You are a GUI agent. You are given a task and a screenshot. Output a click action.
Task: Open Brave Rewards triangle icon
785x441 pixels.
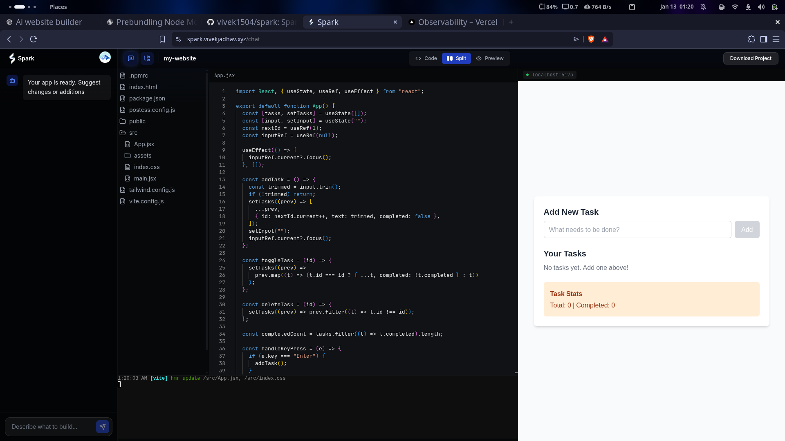(605, 39)
